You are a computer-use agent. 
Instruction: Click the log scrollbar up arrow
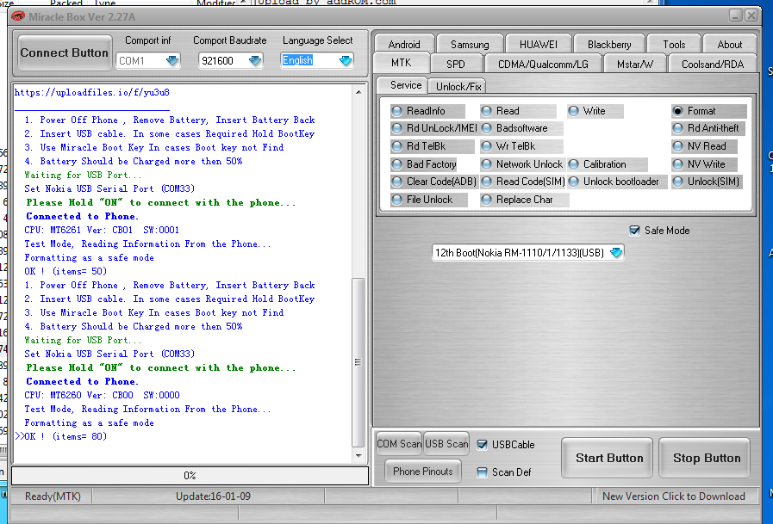358,92
